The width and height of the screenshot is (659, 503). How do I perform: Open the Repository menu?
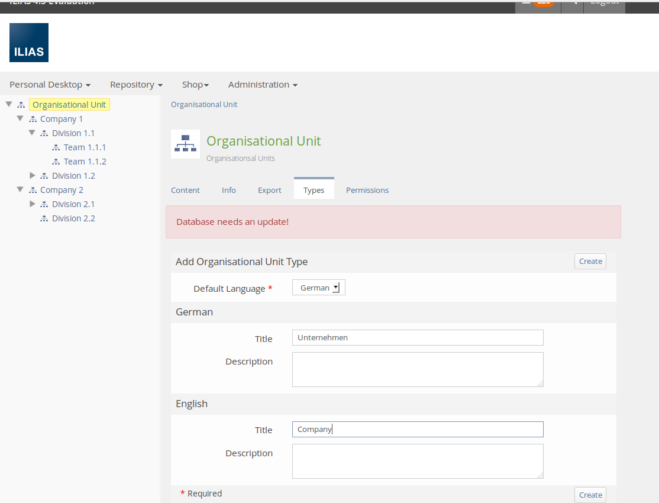click(x=136, y=85)
